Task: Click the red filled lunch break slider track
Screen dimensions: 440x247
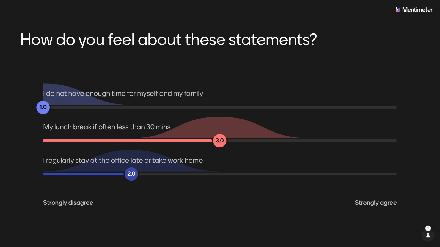Action: [127, 141]
